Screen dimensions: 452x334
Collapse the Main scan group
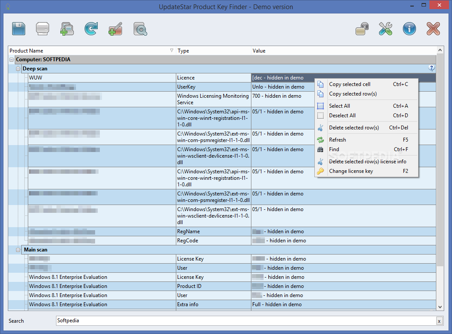click(18, 250)
